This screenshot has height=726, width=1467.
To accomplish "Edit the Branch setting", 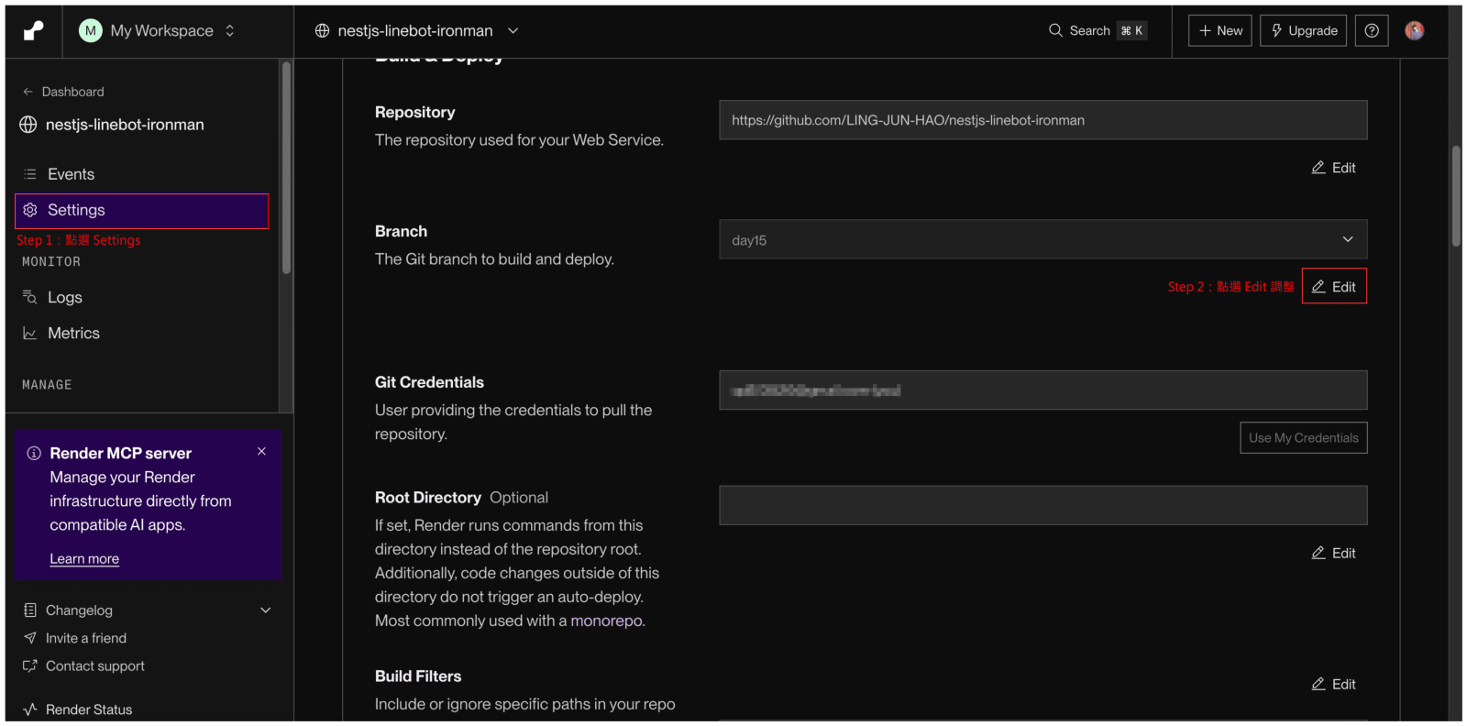I will click(1334, 287).
